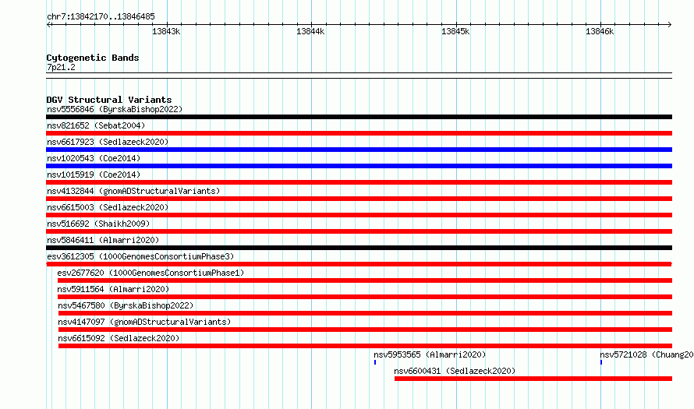Click the 13845k ruler tick label
Screen dimensions: 694x409
455,31
